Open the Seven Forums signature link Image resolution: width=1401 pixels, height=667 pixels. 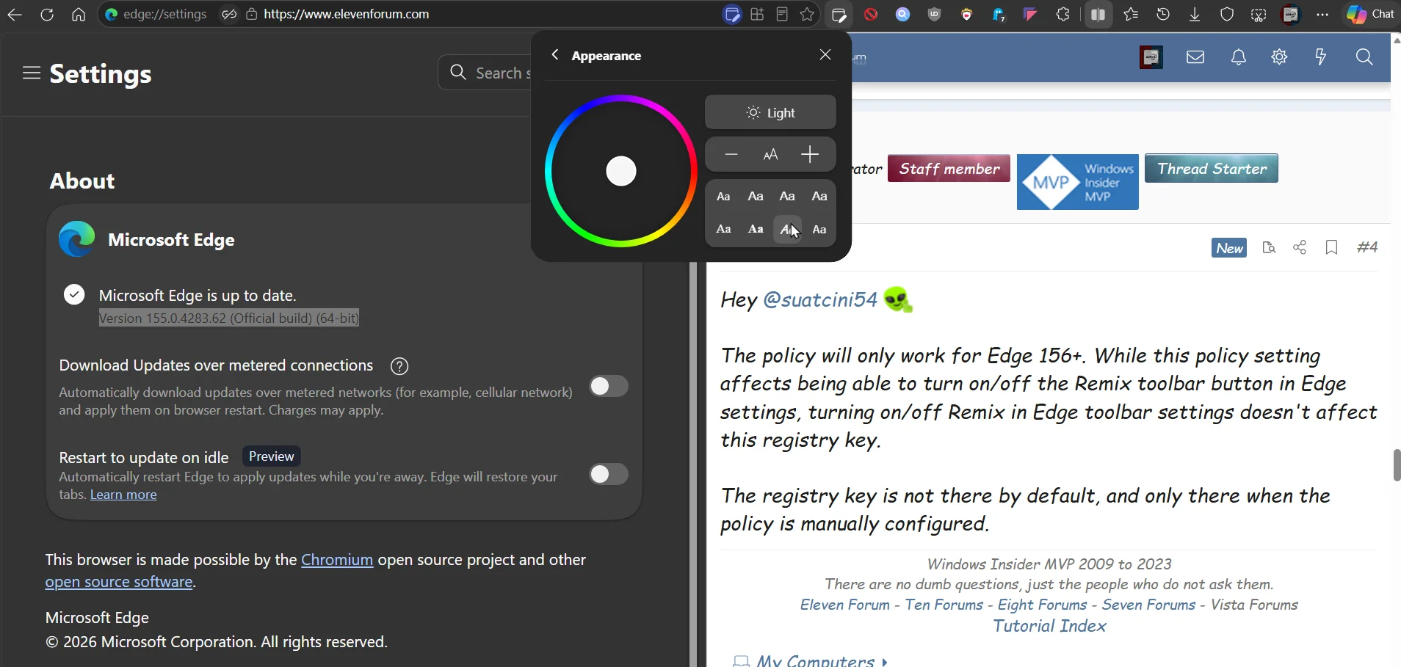(1148, 605)
